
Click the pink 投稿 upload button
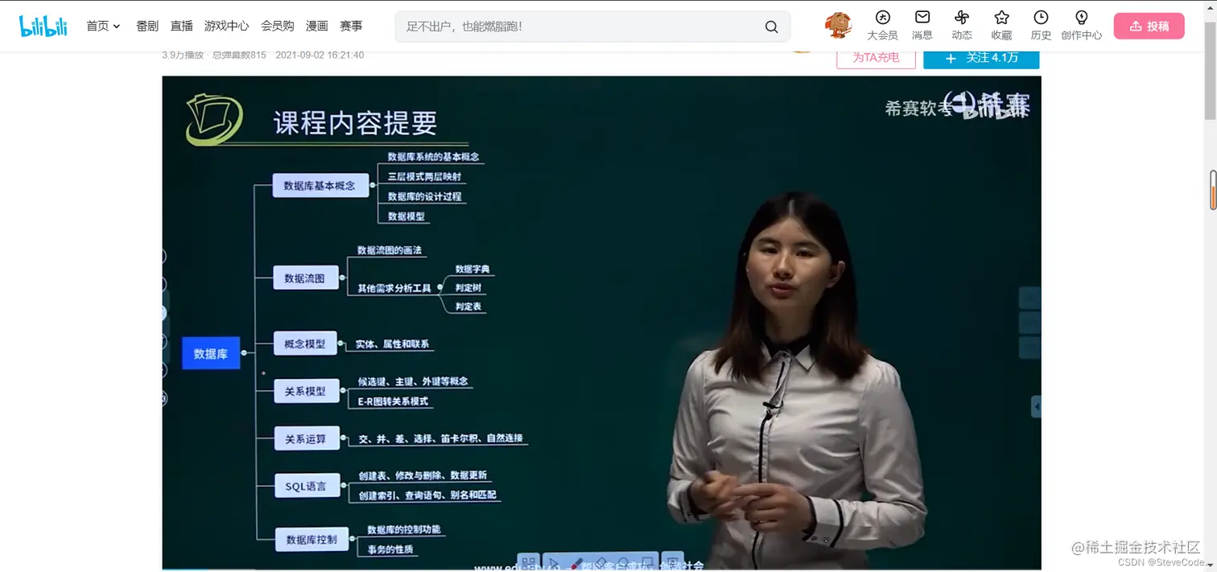point(1149,25)
